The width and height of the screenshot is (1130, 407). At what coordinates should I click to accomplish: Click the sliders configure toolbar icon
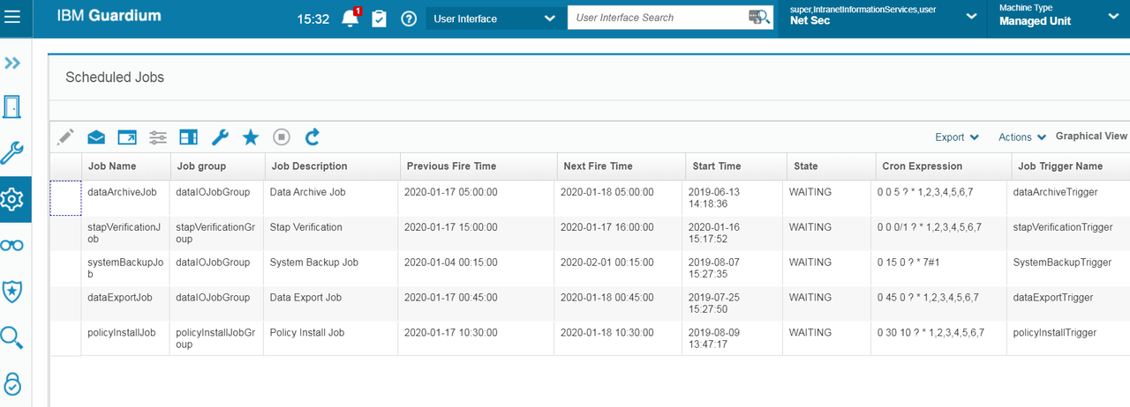click(158, 137)
